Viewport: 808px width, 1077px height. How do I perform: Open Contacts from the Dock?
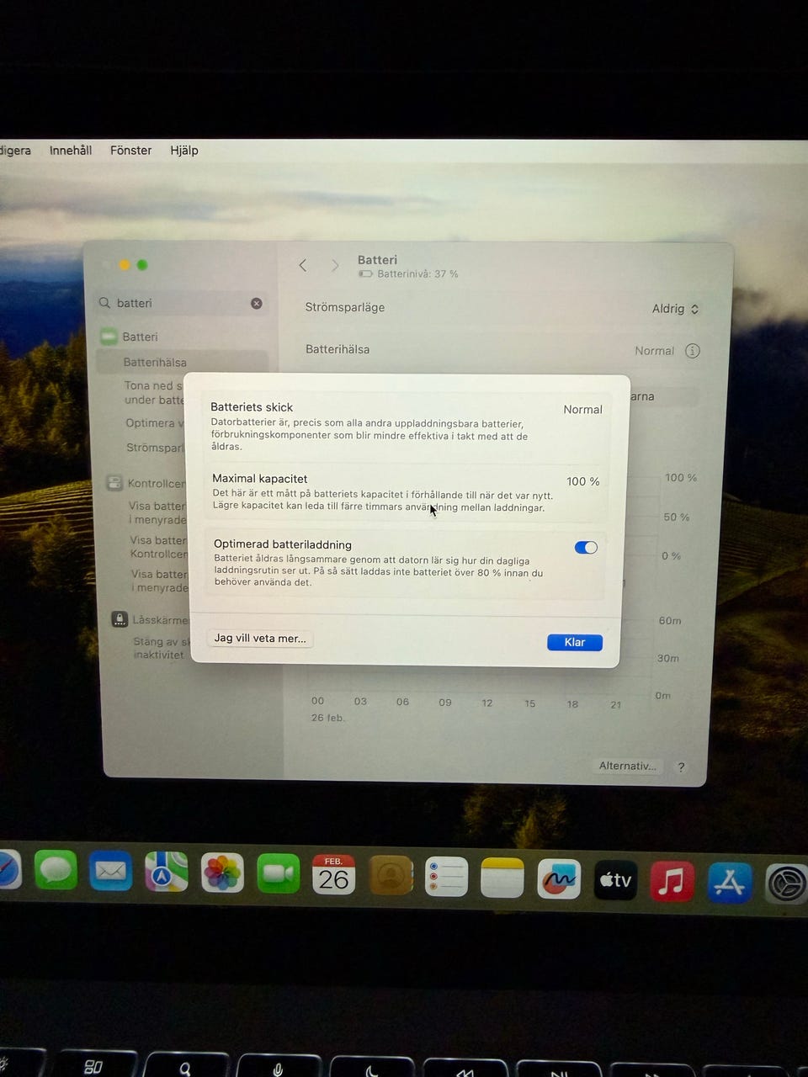coord(391,876)
